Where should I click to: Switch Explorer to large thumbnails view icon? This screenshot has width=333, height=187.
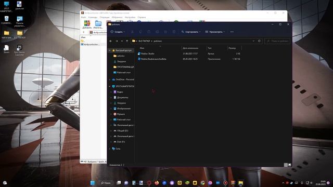coord(289,165)
